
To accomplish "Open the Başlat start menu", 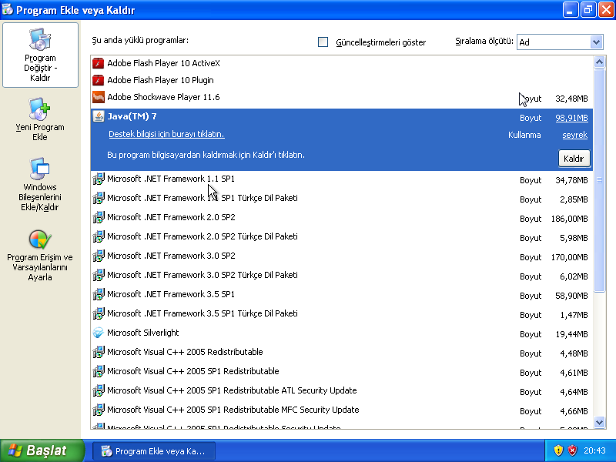I will click(42, 450).
